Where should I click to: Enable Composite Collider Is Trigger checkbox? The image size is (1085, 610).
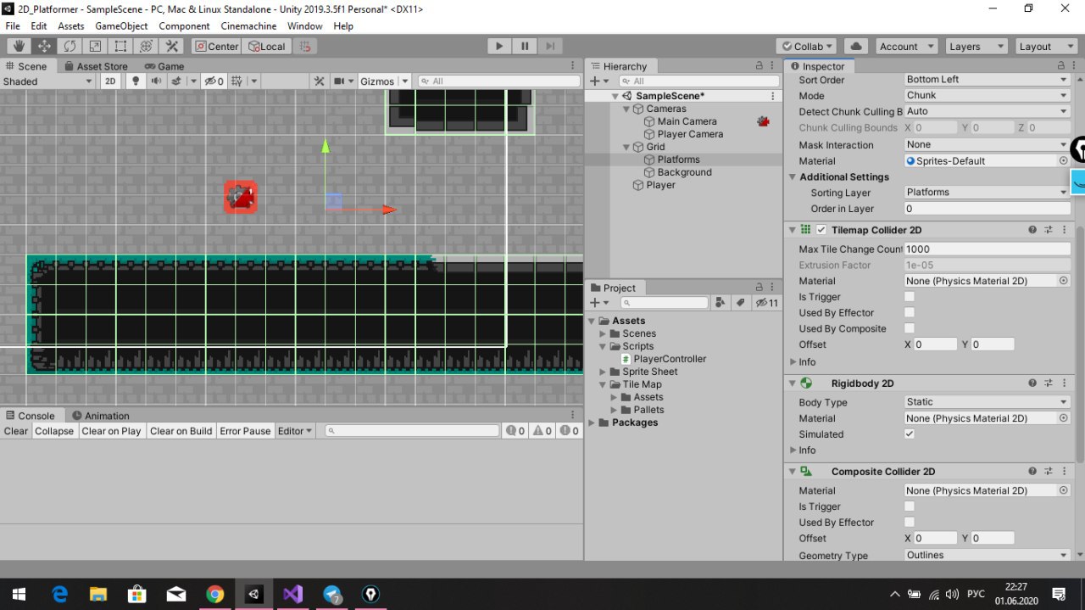click(x=910, y=506)
